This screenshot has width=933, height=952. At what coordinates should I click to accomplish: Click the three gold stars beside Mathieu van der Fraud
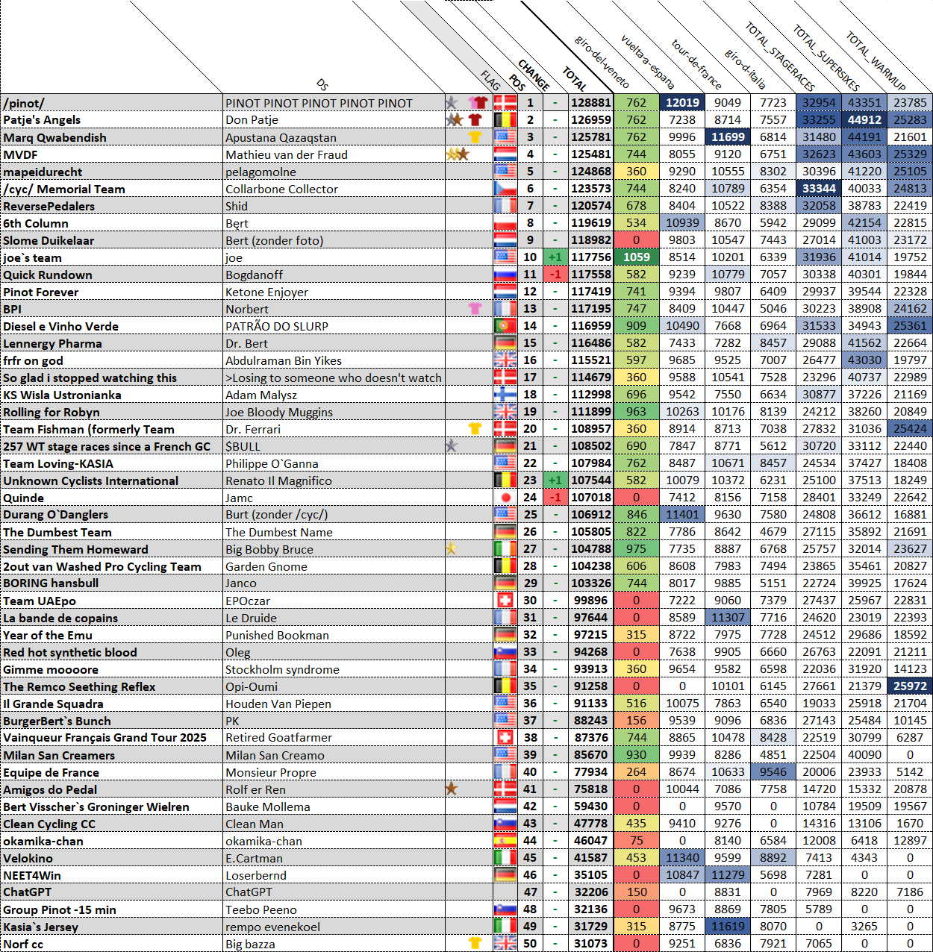point(457,154)
